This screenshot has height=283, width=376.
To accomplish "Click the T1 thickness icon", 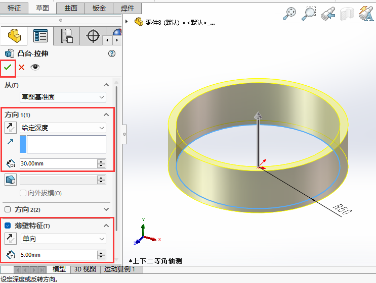I will point(11,255).
